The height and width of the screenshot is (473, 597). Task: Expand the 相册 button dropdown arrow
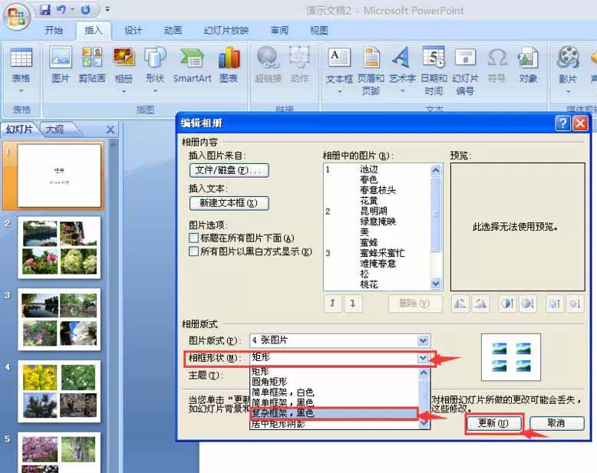click(124, 92)
